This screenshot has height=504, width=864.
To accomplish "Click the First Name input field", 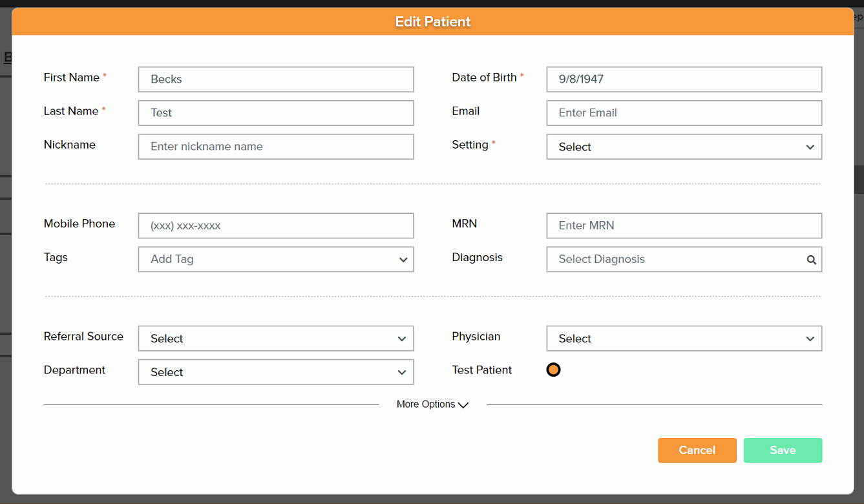I will click(276, 79).
